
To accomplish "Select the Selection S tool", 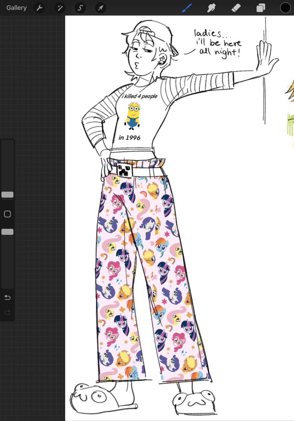I will pos(80,8).
